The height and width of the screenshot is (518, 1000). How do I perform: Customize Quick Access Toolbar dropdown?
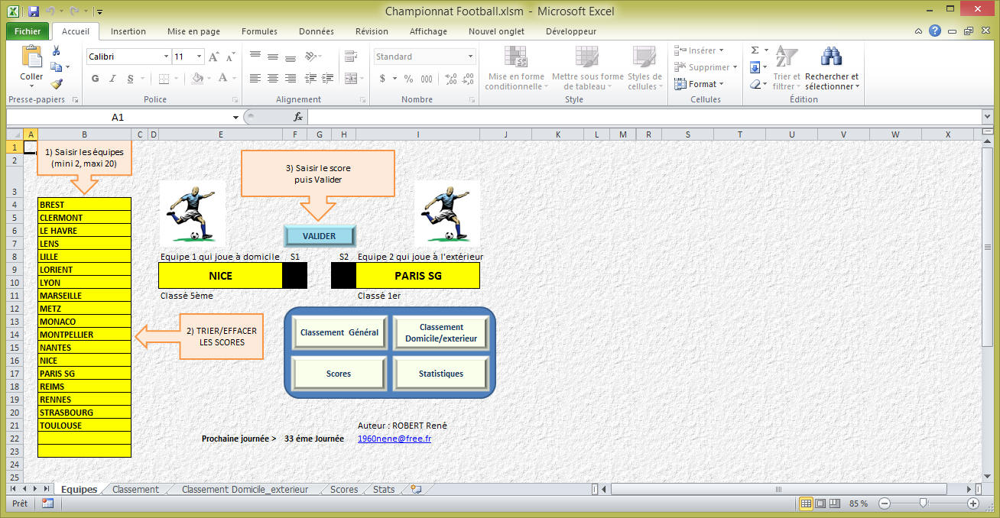click(100, 12)
